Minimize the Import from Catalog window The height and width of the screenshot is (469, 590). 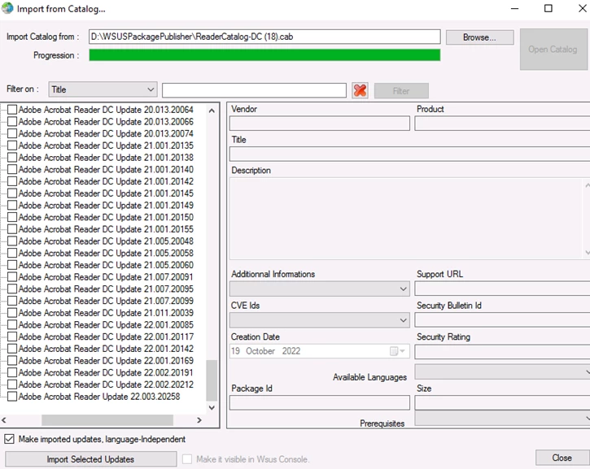coord(515,8)
